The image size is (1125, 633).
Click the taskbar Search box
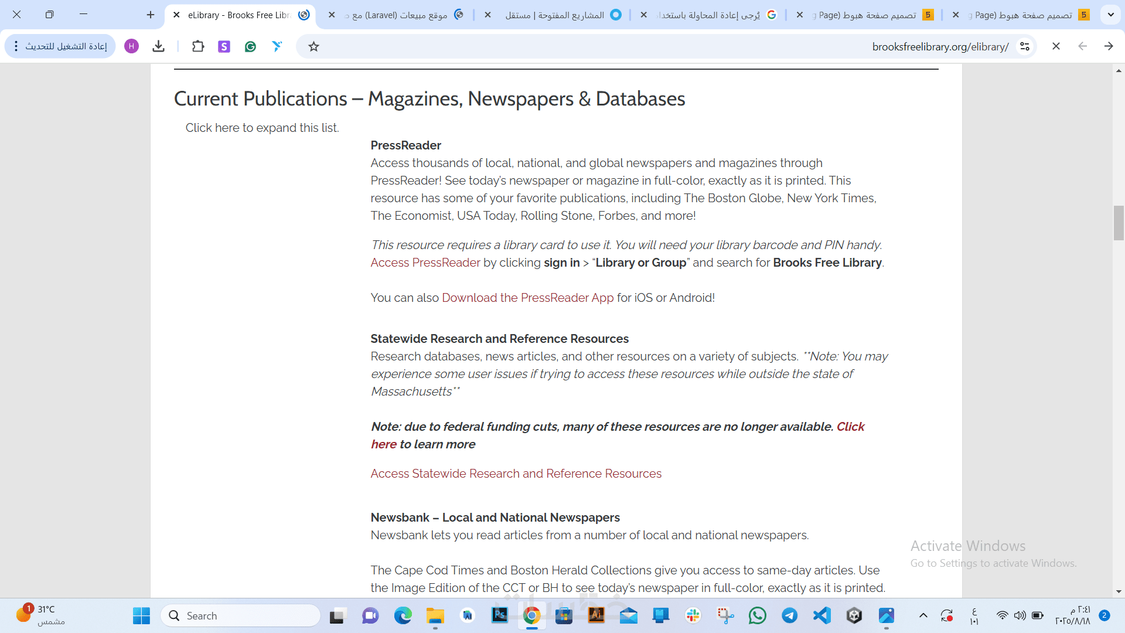(240, 615)
